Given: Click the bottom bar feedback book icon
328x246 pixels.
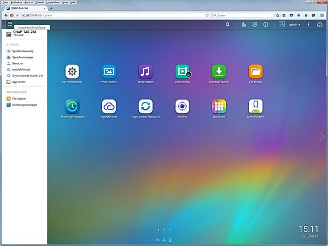Looking at the screenshot, I should 171,240.
